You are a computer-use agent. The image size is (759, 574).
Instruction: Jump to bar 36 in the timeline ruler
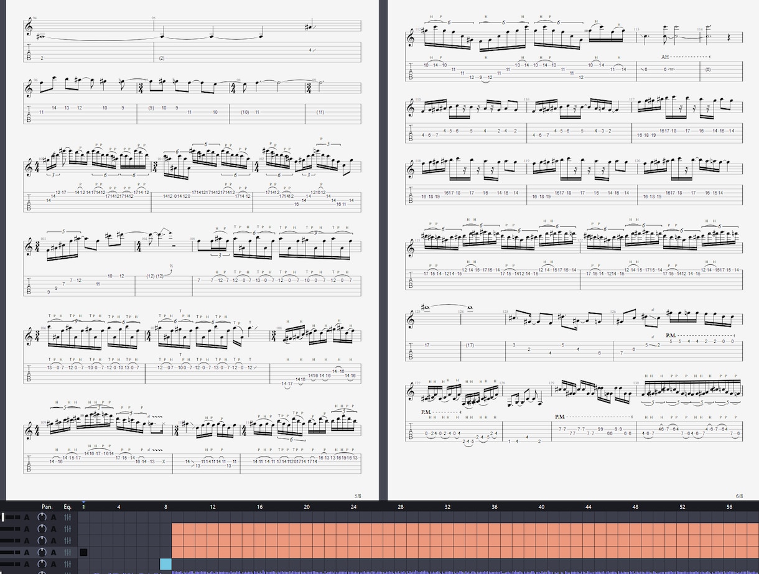[x=495, y=507]
